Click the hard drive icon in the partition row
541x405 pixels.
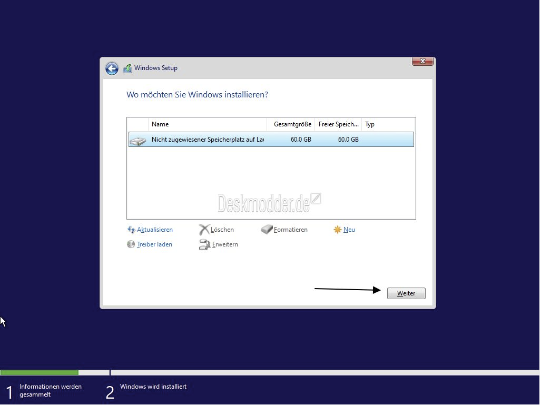coord(137,140)
